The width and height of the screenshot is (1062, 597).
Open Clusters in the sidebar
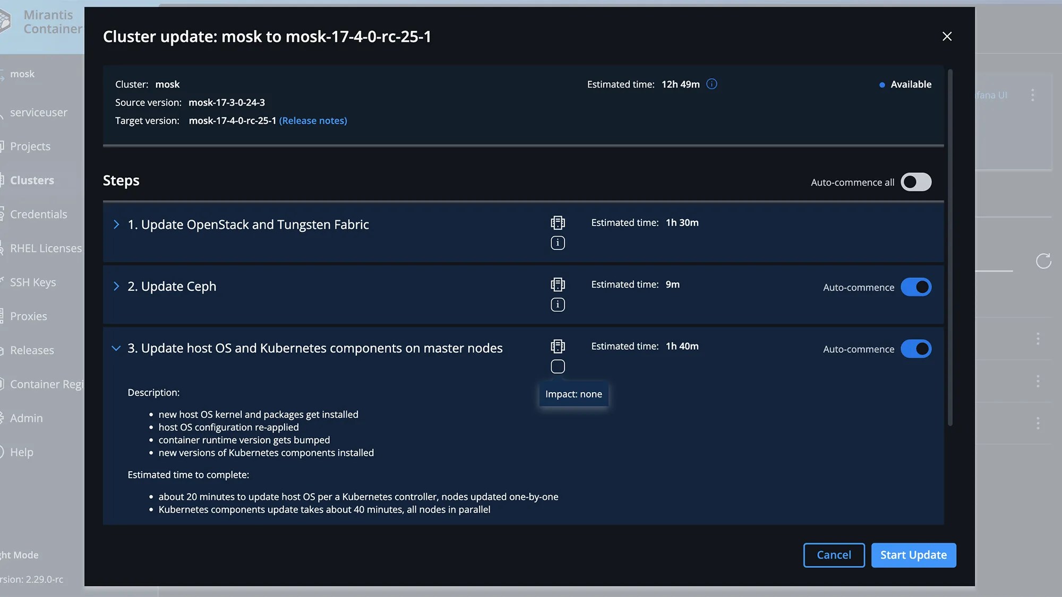coord(32,180)
